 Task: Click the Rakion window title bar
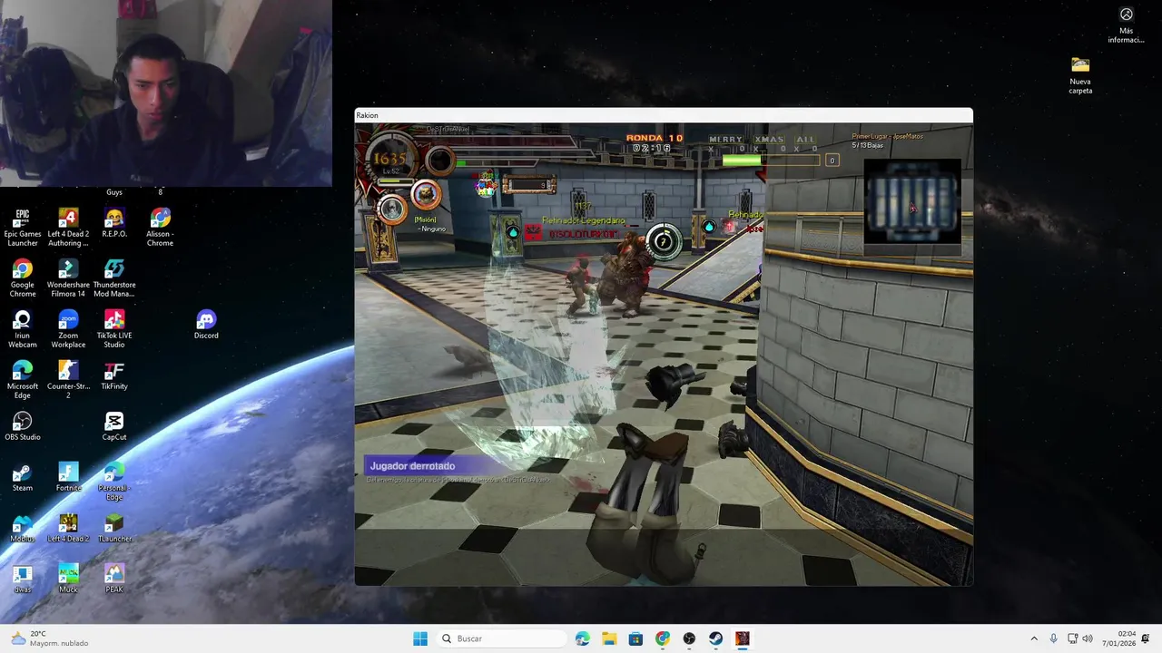(x=663, y=115)
